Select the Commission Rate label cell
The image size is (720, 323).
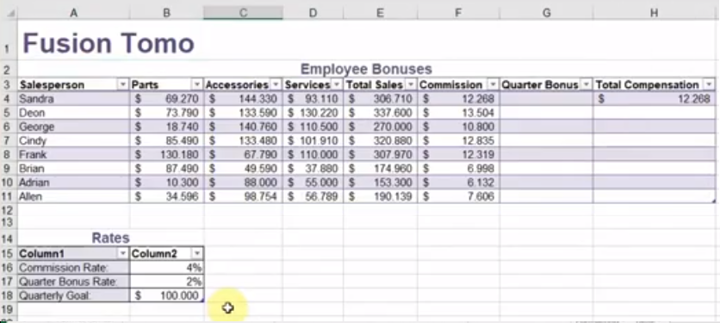pos(73,268)
